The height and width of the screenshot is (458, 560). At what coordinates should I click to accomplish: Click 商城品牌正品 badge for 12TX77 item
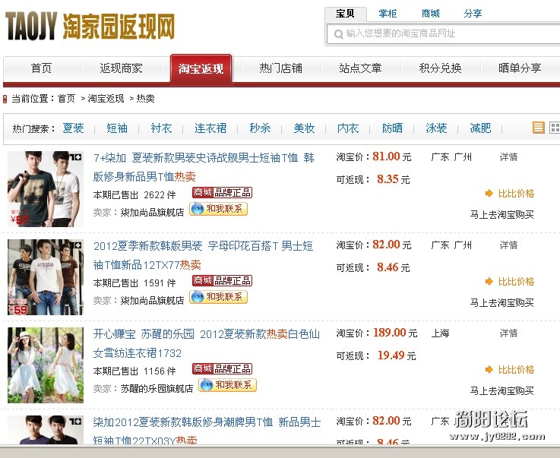222,281
